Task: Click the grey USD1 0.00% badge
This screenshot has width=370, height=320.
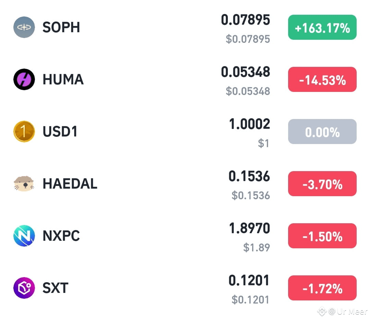Action: [322, 132]
